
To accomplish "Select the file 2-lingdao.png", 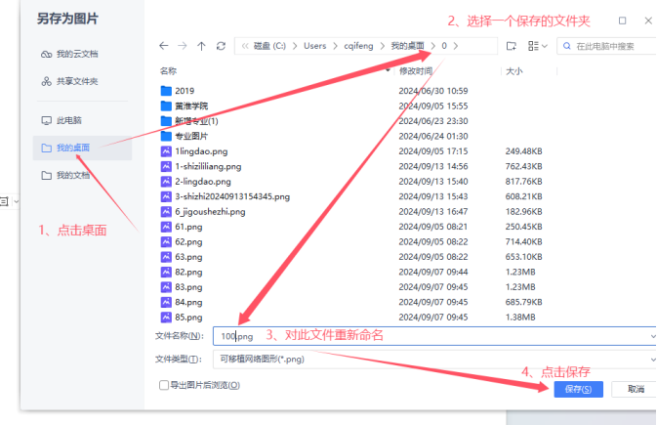I will pos(202,182).
